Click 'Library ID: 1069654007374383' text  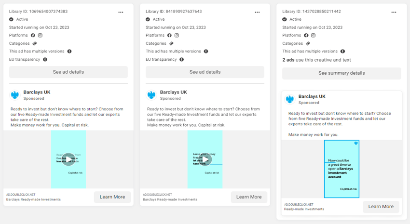coord(39,12)
